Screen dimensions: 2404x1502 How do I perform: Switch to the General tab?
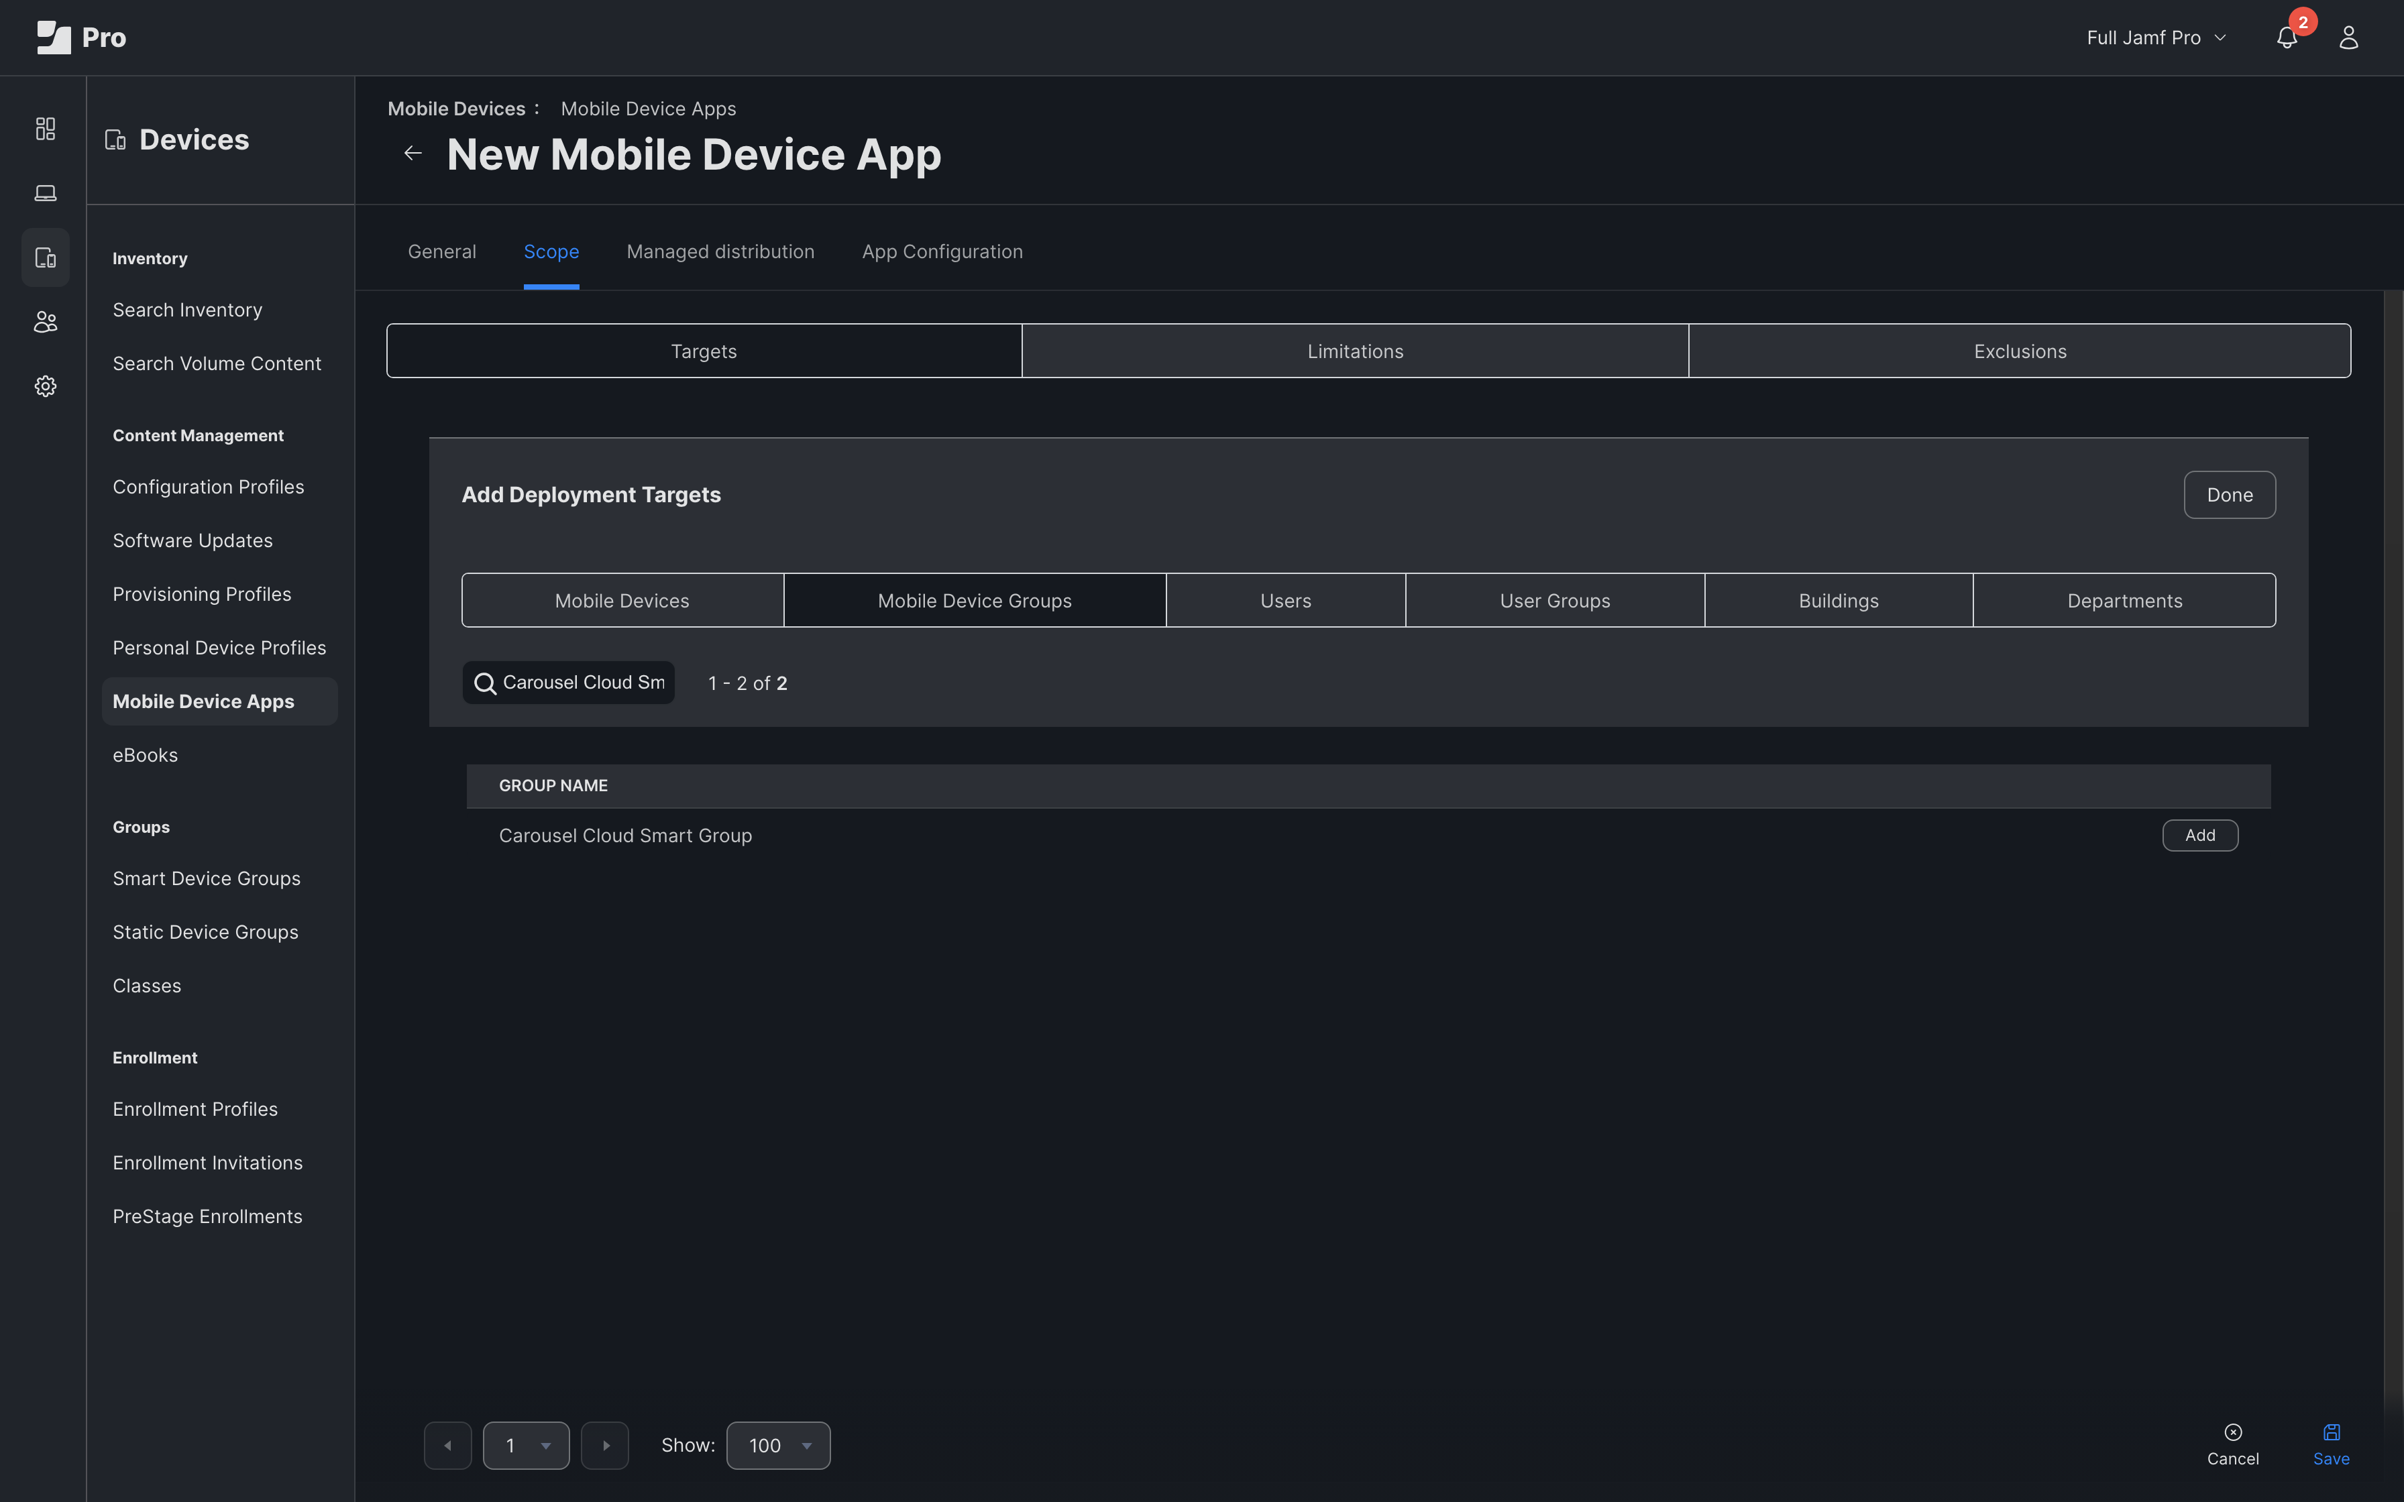(442, 251)
